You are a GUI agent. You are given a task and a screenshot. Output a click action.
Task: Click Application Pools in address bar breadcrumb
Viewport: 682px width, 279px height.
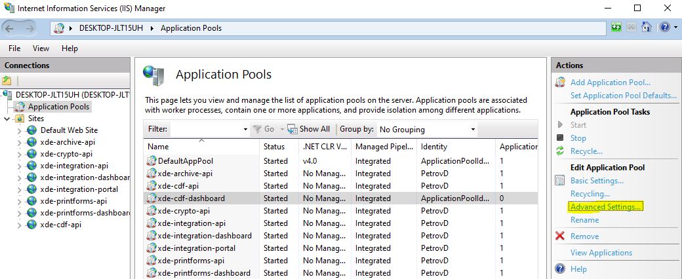point(191,28)
